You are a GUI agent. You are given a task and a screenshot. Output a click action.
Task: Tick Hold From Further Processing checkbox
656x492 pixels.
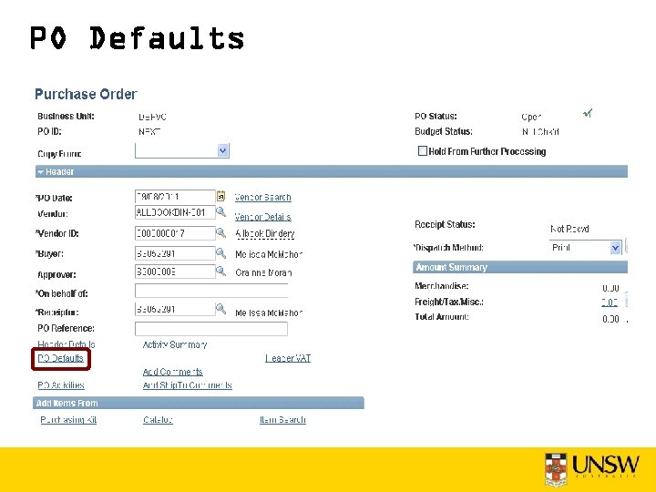(423, 150)
